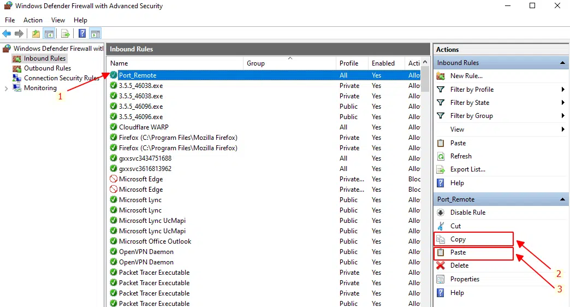Select Outbound Rules in the tree
The image size is (570, 307).
coord(47,68)
